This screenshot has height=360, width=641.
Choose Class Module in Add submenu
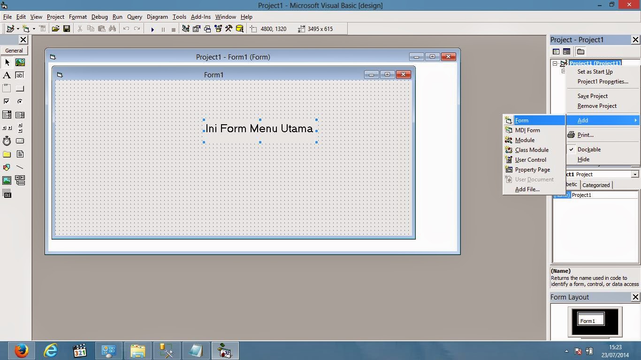534,150
